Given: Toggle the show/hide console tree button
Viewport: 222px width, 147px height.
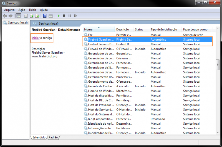Looking at the screenshot, I should tap(18, 16).
